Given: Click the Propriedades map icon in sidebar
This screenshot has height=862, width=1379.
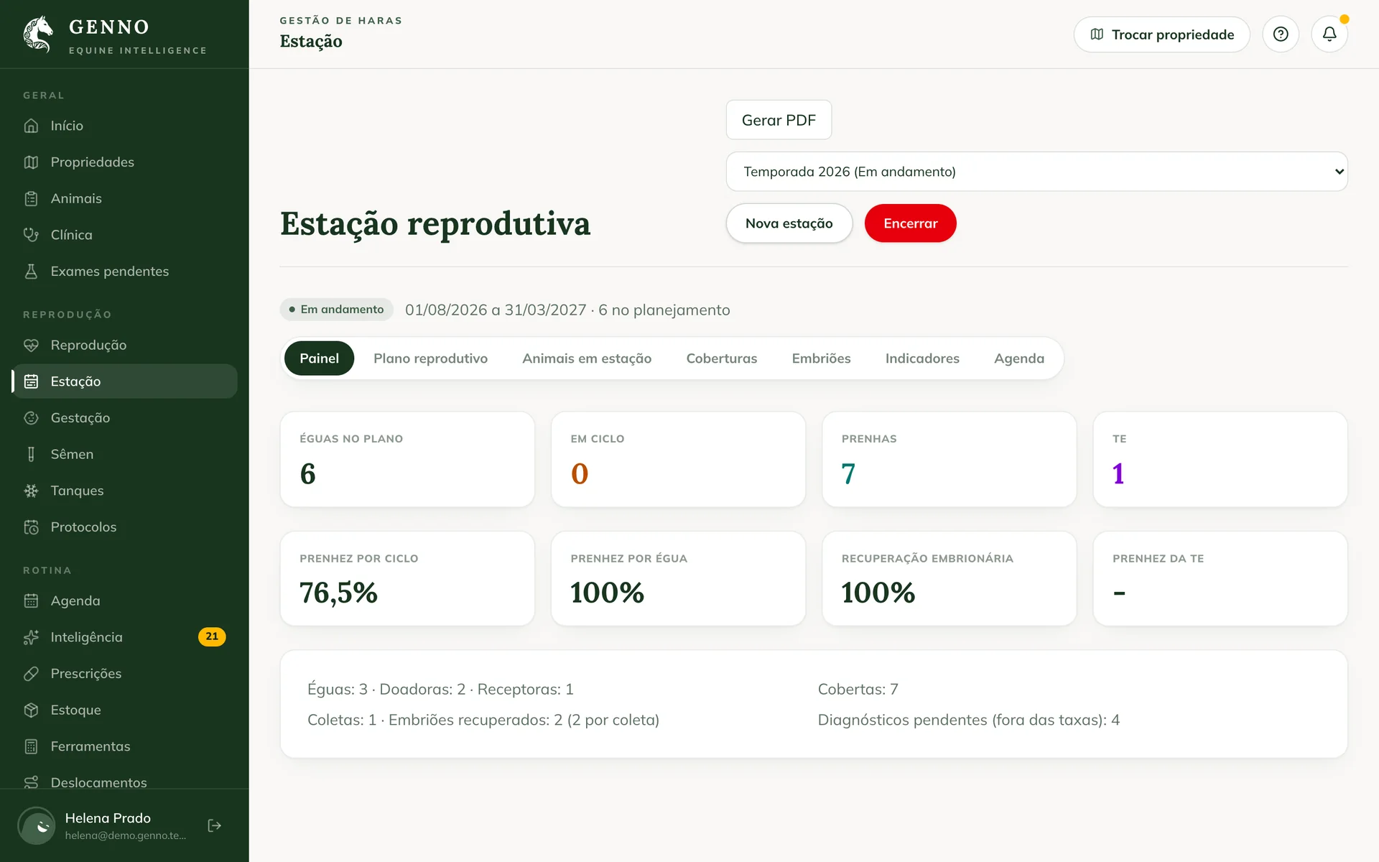Looking at the screenshot, I should pos(31,162).
